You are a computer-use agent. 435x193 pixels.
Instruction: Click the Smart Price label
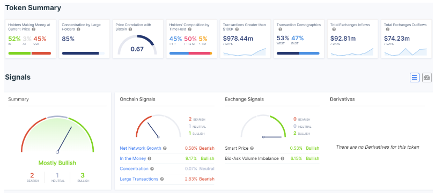[237, 148]
